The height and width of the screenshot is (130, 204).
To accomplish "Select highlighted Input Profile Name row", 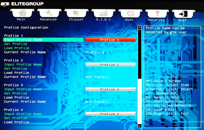I will coord(43,40).
